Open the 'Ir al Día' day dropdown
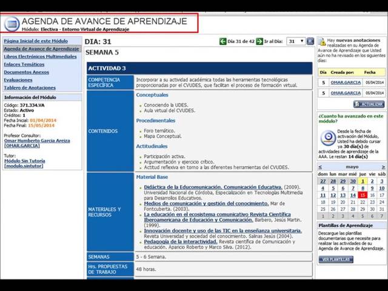 [x=296, y=41]
